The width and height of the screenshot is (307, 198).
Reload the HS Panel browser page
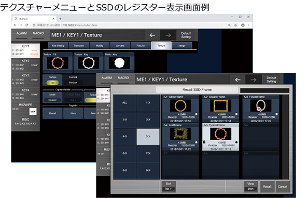click(27, 25)
